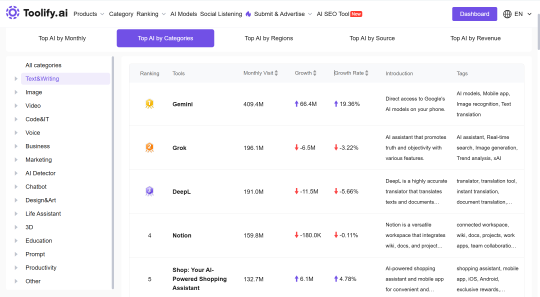The width and height of the screenshot is (540, 297).
Task: Open the Products dropdown menu
Action: point(88,14)
